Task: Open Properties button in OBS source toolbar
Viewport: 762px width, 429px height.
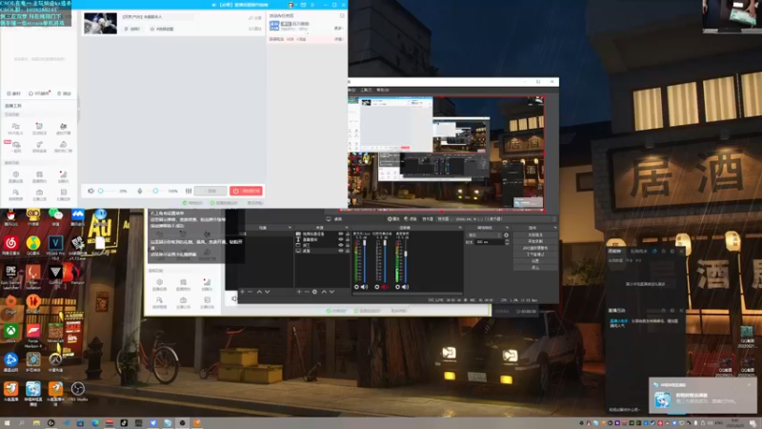Action: point(393,219)
